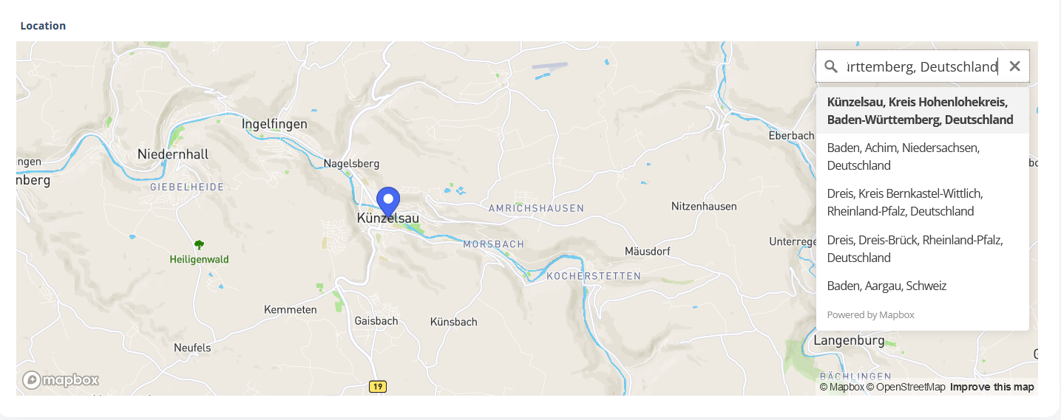Click the blue location pin marker
Viewport: 1061px width, 420px height.
pos(388,202)
